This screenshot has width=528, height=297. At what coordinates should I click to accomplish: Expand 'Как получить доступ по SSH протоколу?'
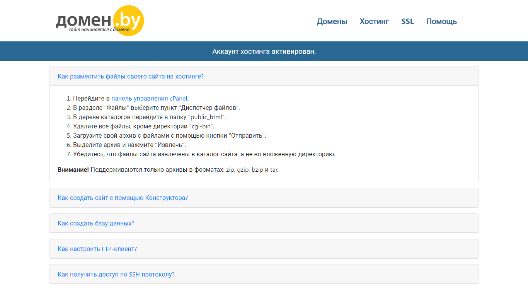pyautogui.click(x=116, y=275)
